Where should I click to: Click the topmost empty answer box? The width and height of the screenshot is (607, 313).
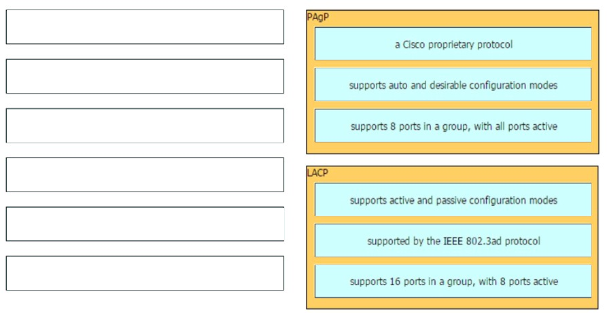[x=145, y=27]
